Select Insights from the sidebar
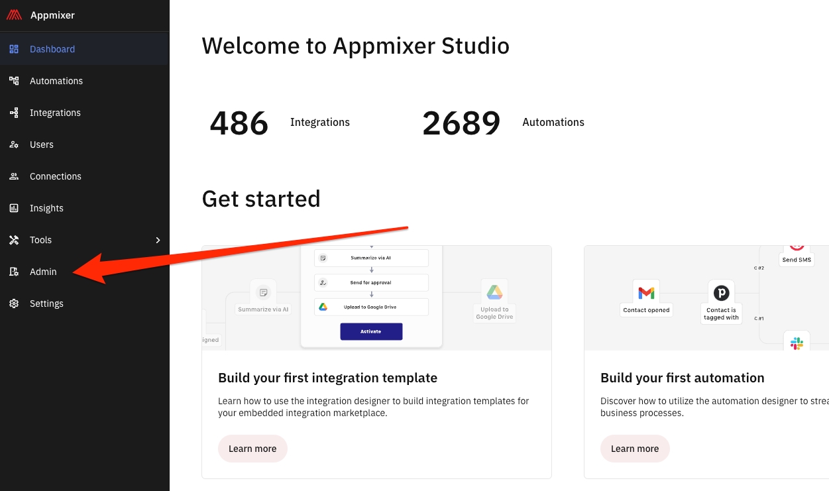 click(x=46, y=208)
